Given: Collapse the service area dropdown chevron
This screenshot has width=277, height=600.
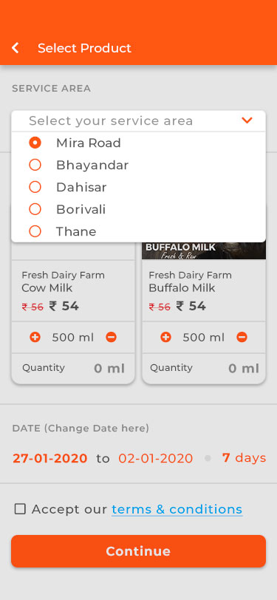Looking at the screenshot, I should click(x=247, y=120).
